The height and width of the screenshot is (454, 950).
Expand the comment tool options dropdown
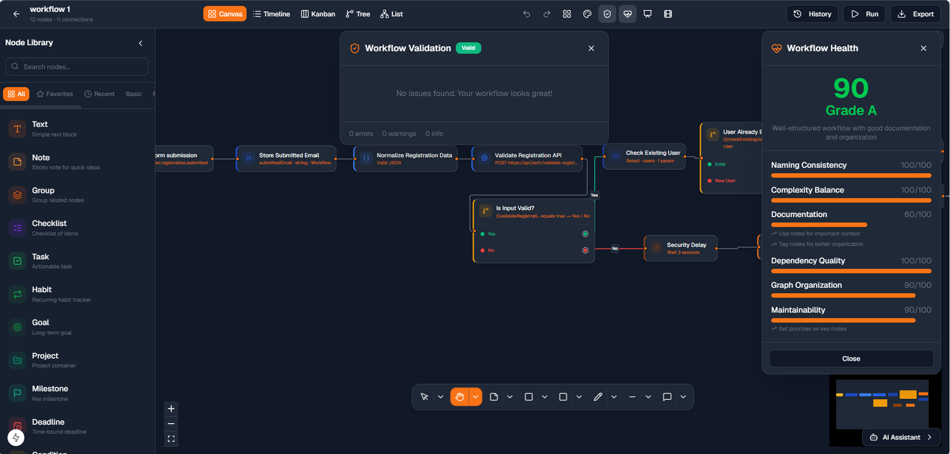(683, 397)
